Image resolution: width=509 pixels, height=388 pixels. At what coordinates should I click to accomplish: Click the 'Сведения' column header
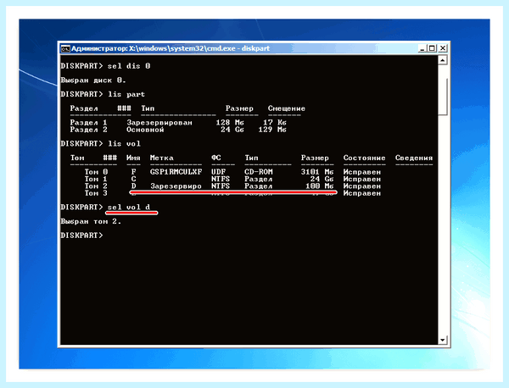coord(414,158)
